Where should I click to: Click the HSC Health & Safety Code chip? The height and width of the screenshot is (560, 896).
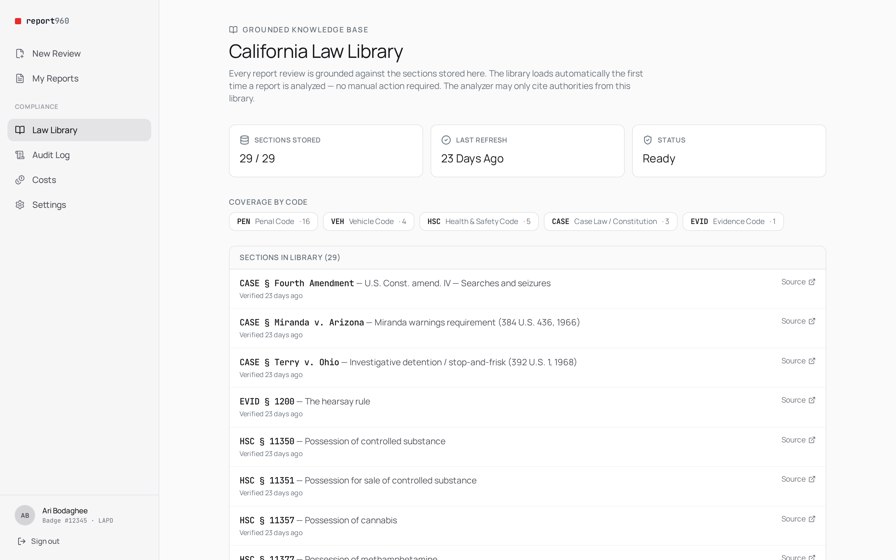pyautogui.click(x=479, y=222)
